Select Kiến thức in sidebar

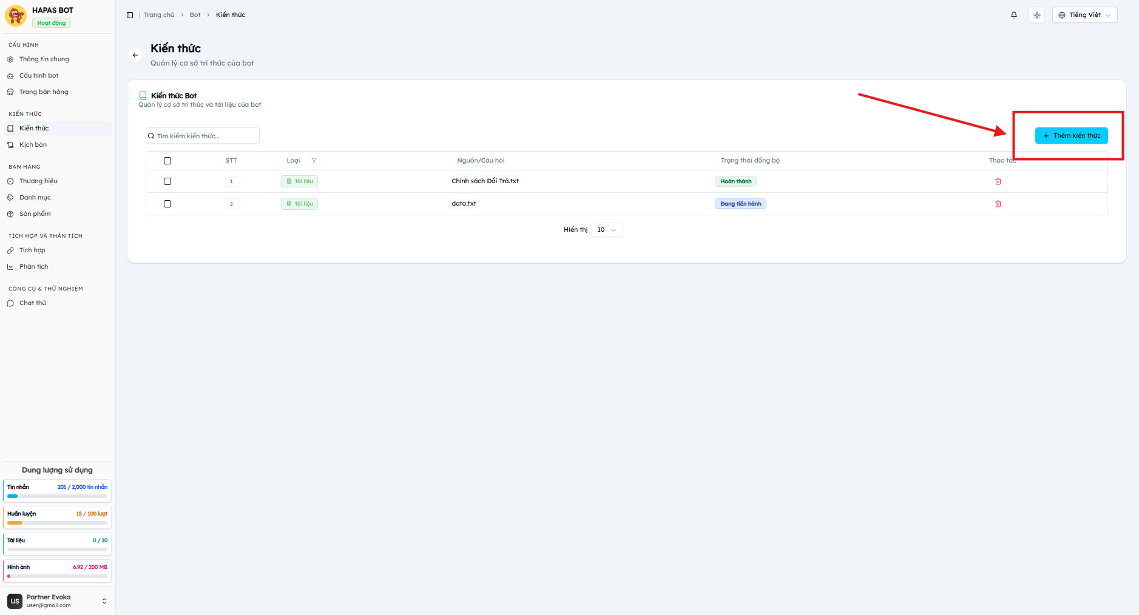57,129
